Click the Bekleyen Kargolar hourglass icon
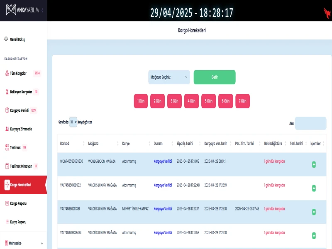Screen dimensions: 332x249 coord(7,92)
